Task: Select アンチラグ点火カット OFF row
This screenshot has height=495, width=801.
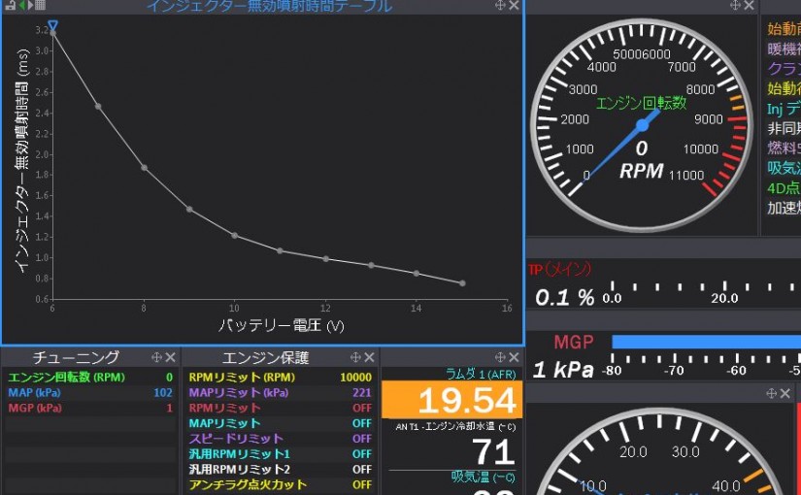Action: pos(280,484)
